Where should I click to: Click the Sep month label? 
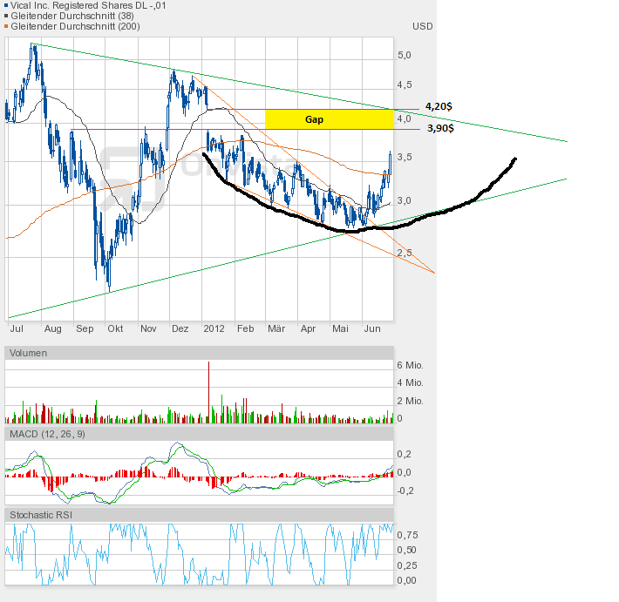[85, 328]
